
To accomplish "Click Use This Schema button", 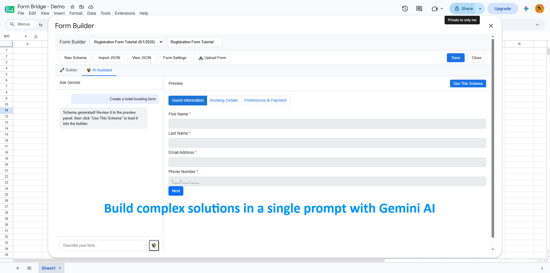I will click(x=468, y=84).
